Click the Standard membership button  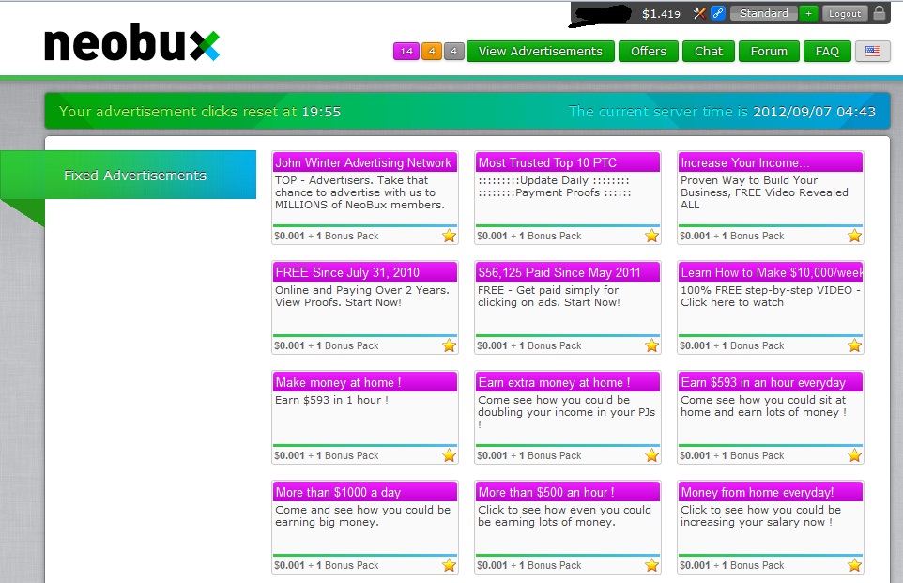764,13
